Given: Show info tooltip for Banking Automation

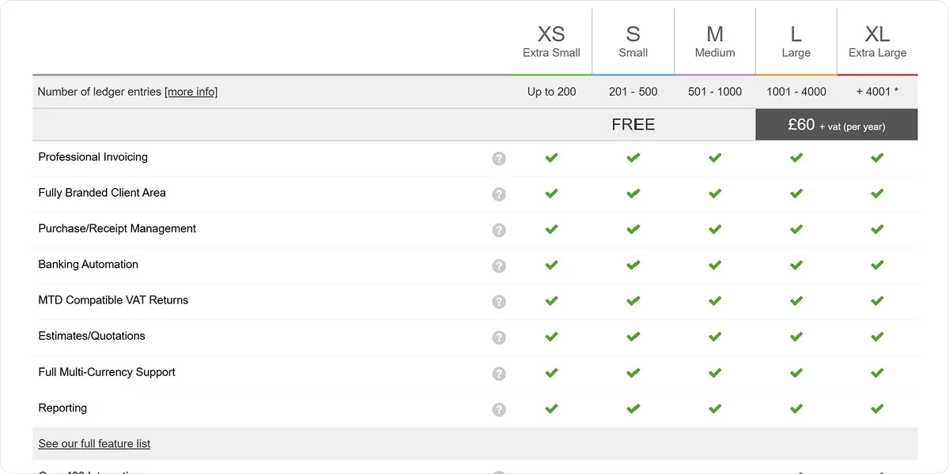Looking at the screenshot, I should pos(498,265).
